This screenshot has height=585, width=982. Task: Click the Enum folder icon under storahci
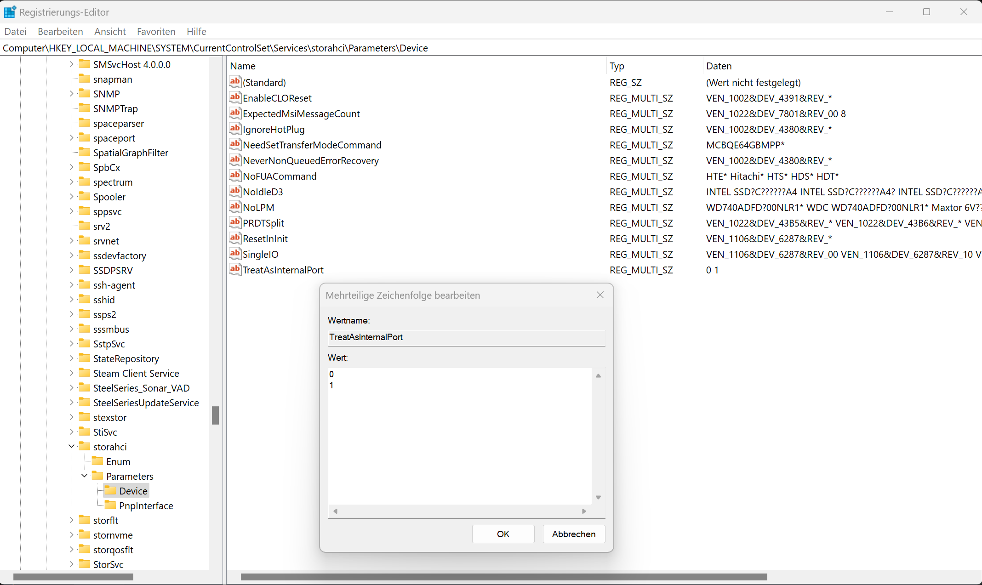point(97,461)
